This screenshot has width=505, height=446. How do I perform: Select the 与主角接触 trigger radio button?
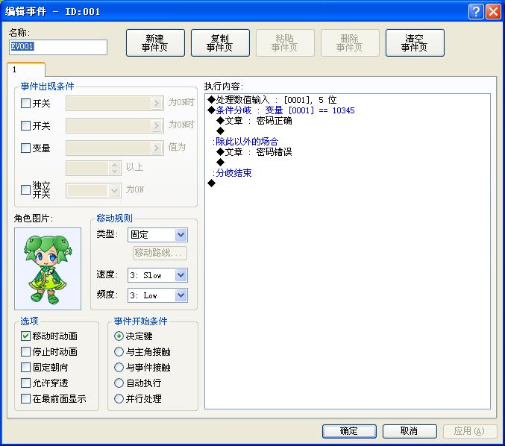(119, 351)
